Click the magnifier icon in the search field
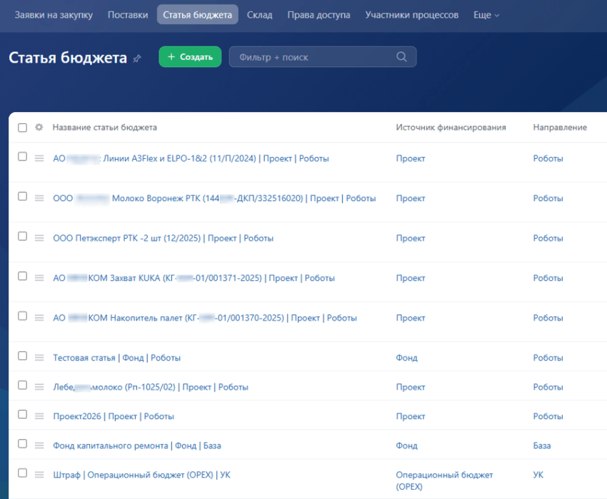 click(402, 57)
